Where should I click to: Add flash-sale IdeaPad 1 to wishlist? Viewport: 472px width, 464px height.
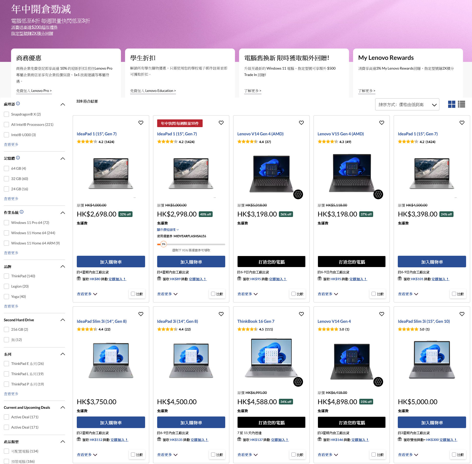pyautogui.click(x=221, y=123)
